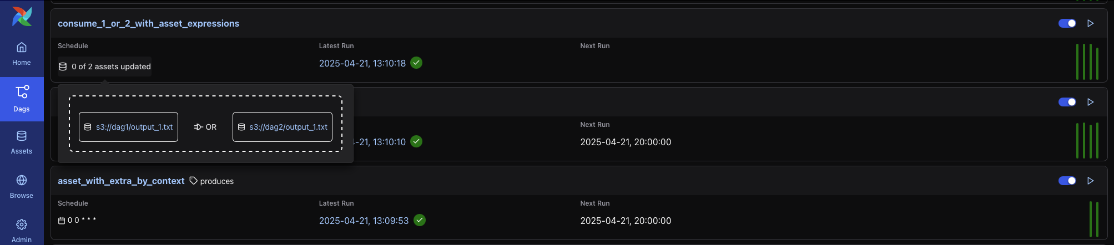Go to the Home page
Screen dimensions: 1114x245
point(22,54)
